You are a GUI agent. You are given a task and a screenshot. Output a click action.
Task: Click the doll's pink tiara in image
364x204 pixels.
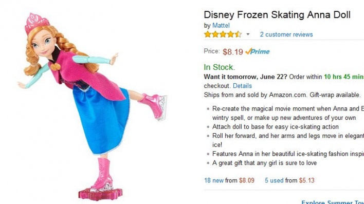(x=37, y=23)
